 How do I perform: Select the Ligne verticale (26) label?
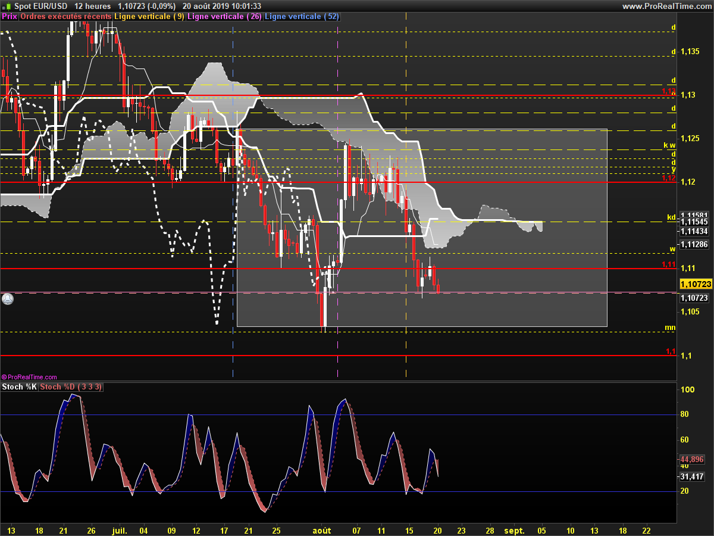coord(224,17)
